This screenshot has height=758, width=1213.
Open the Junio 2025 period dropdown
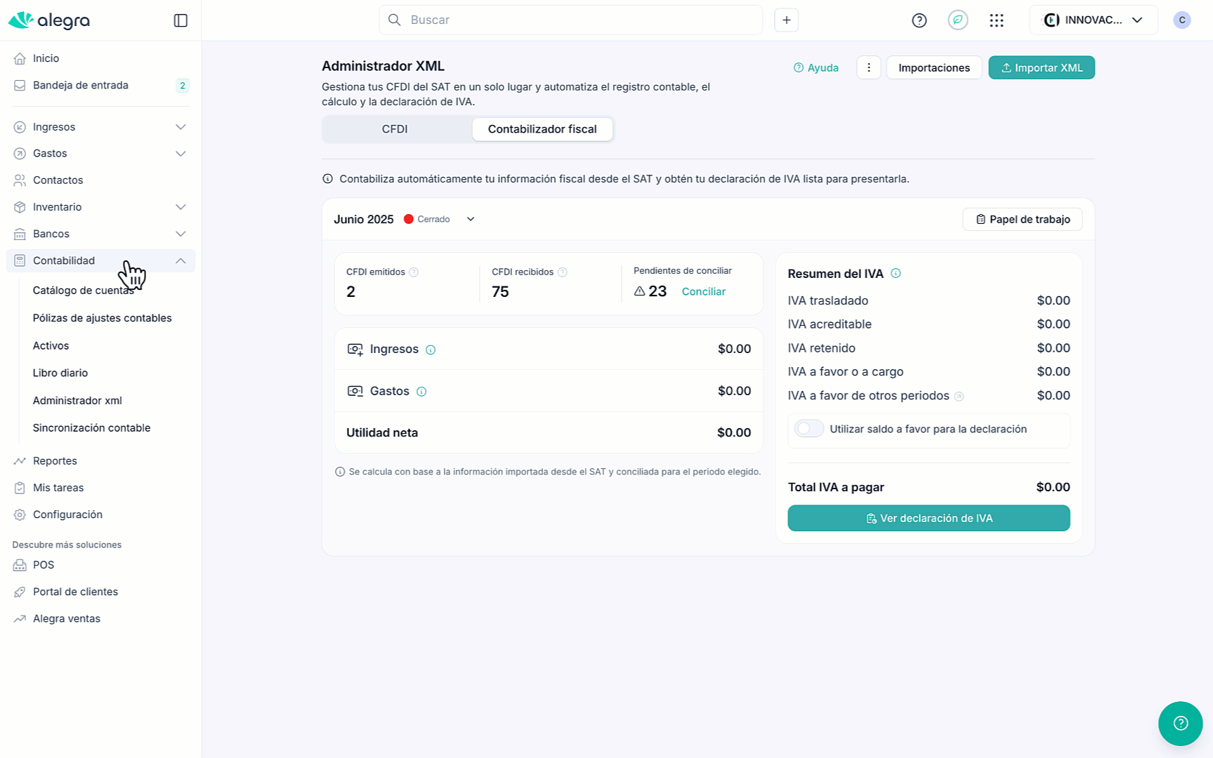[471, 219]
